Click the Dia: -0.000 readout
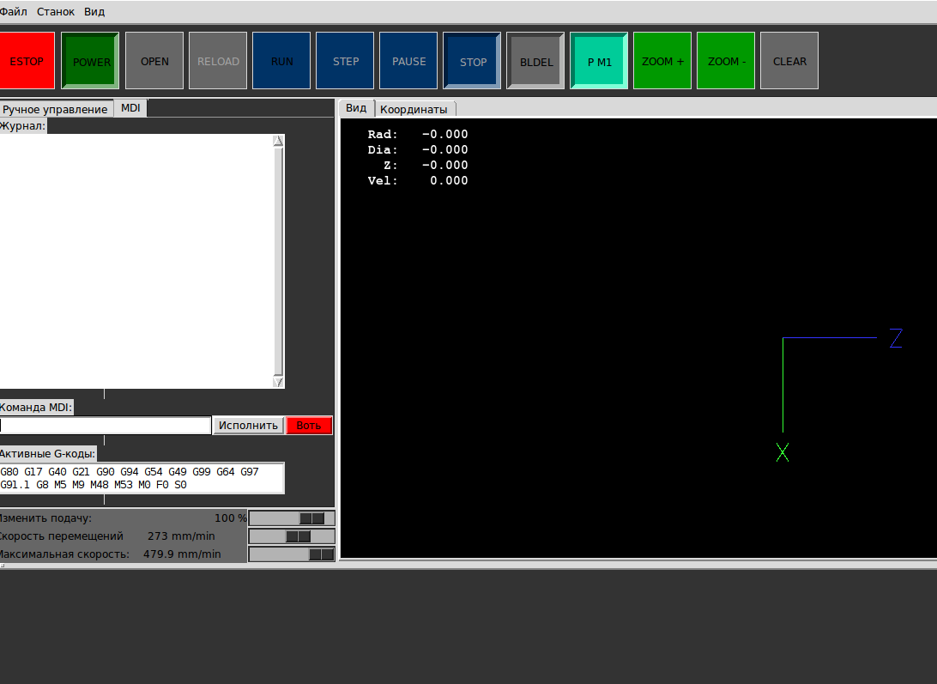 coord(418,149)
